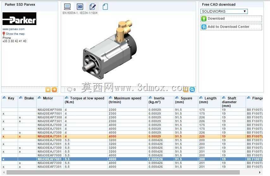Select row NX430EAF7301
Screen dimensions: 270x176
(132, 167)
